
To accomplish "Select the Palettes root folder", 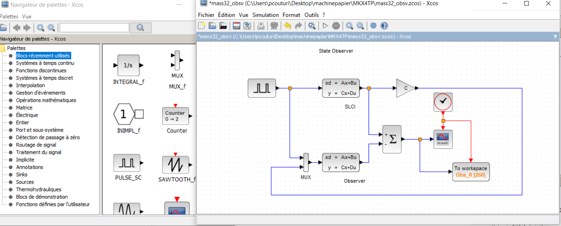I will click(16, 48).
